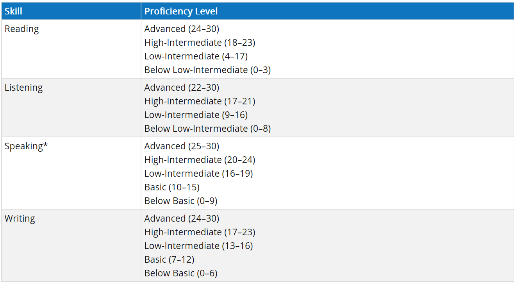The width and height of the screenshot is (514, 283).
Task: Click Below Basic (0–9) entry
Action: (181, 201)
